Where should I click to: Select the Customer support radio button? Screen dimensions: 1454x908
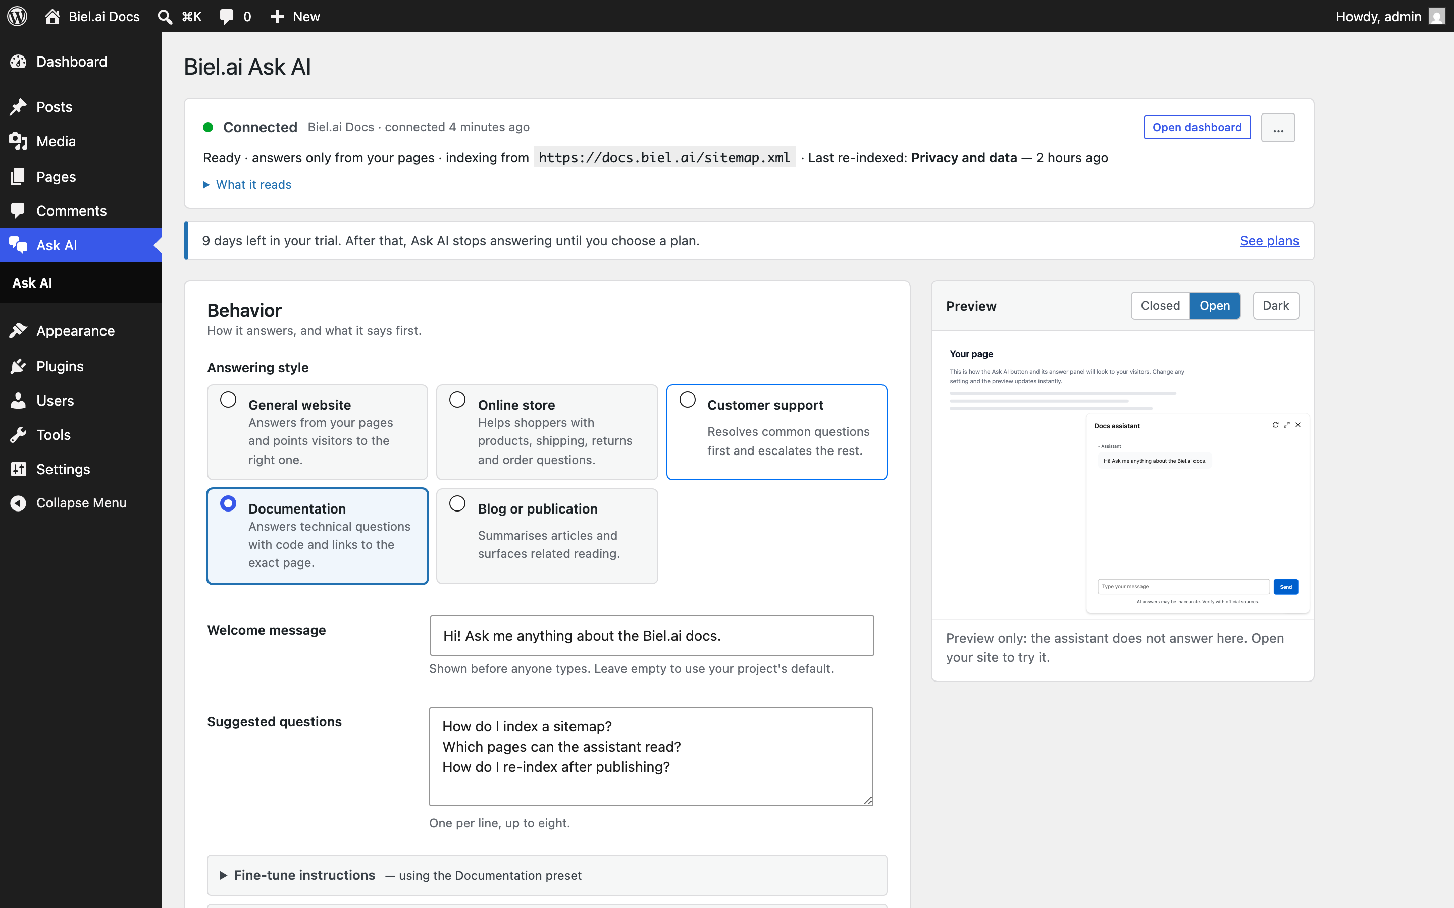coord(687,400)
